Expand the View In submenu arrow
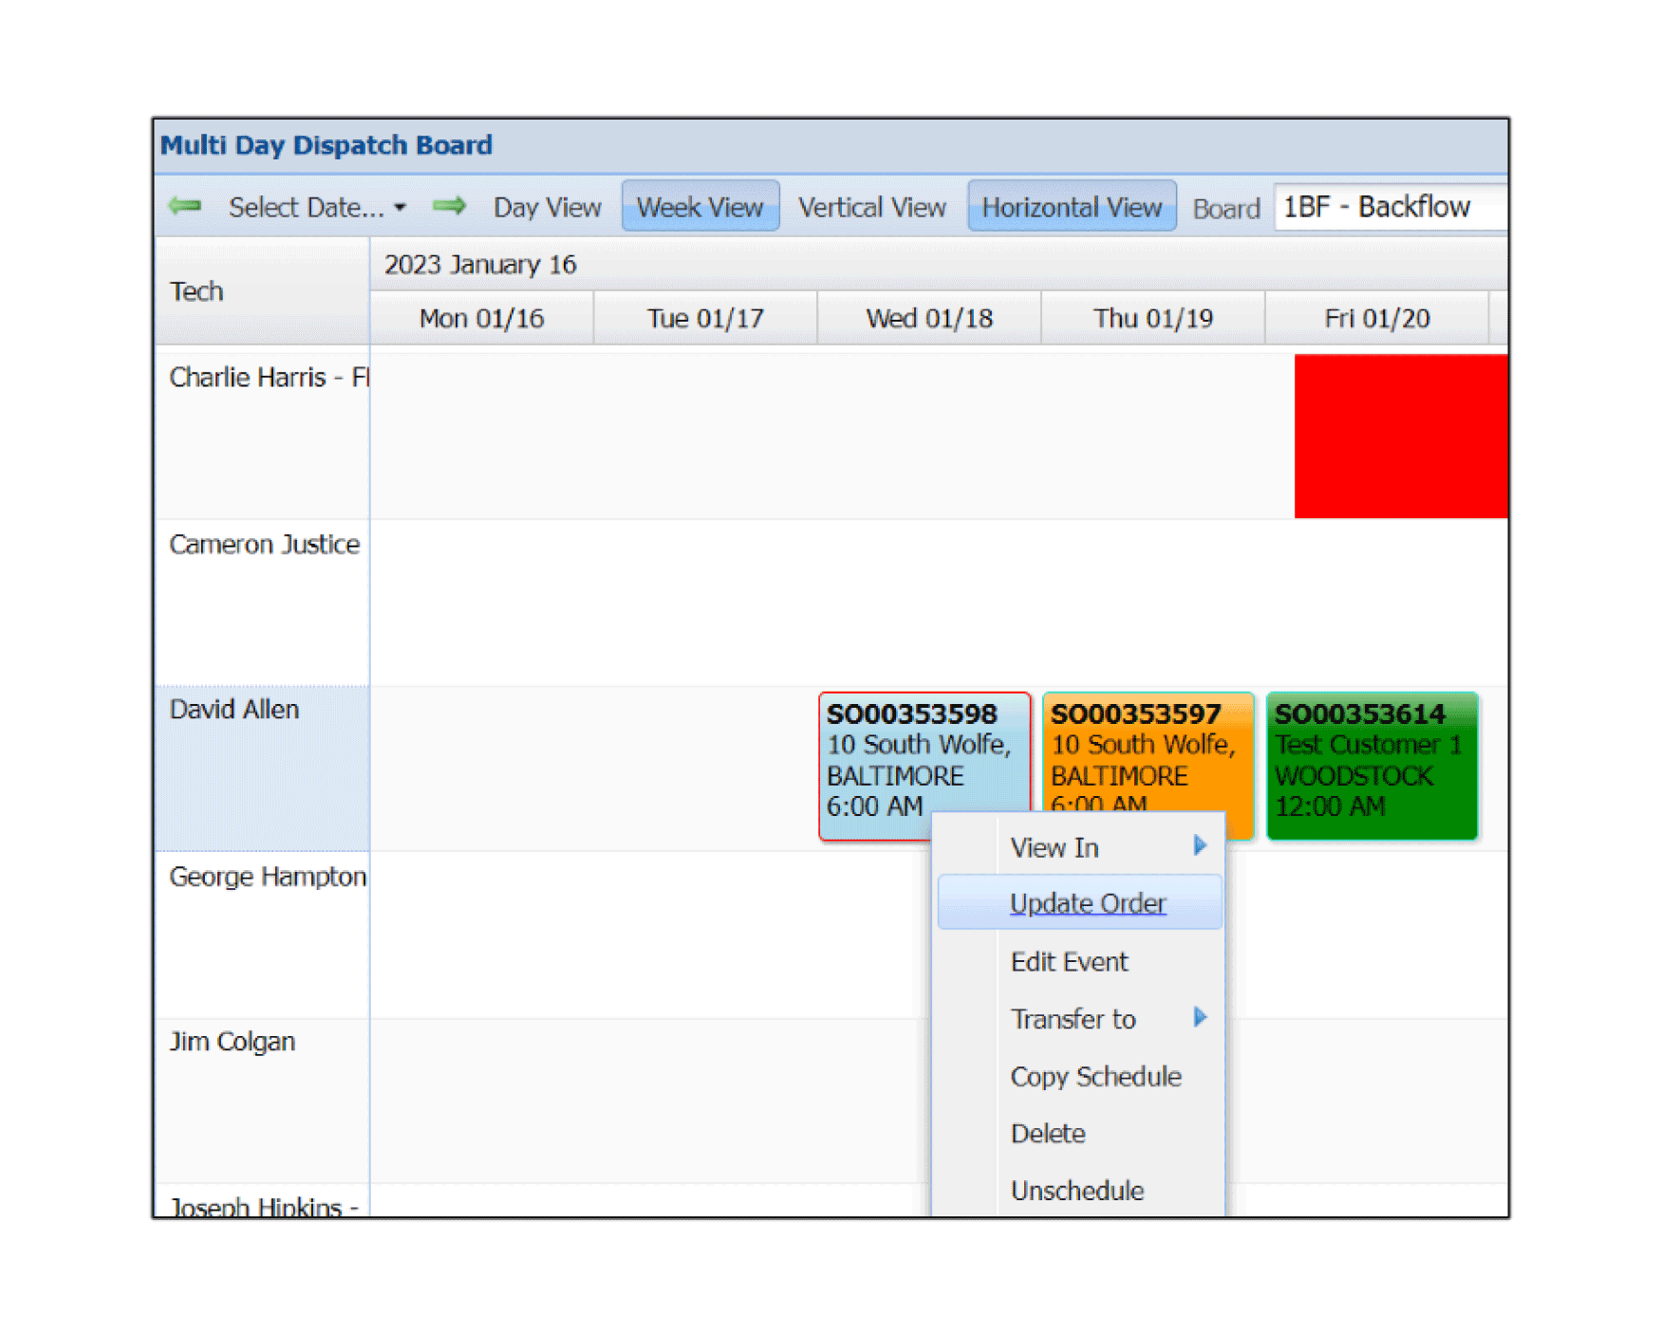 [x=1200, y=845]
